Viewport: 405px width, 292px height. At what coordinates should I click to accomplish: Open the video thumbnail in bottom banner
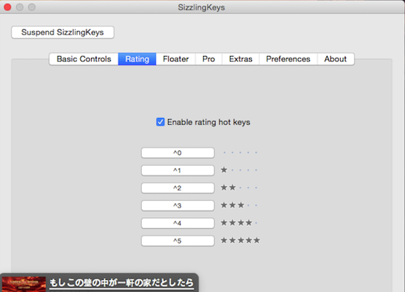(24, 283)
